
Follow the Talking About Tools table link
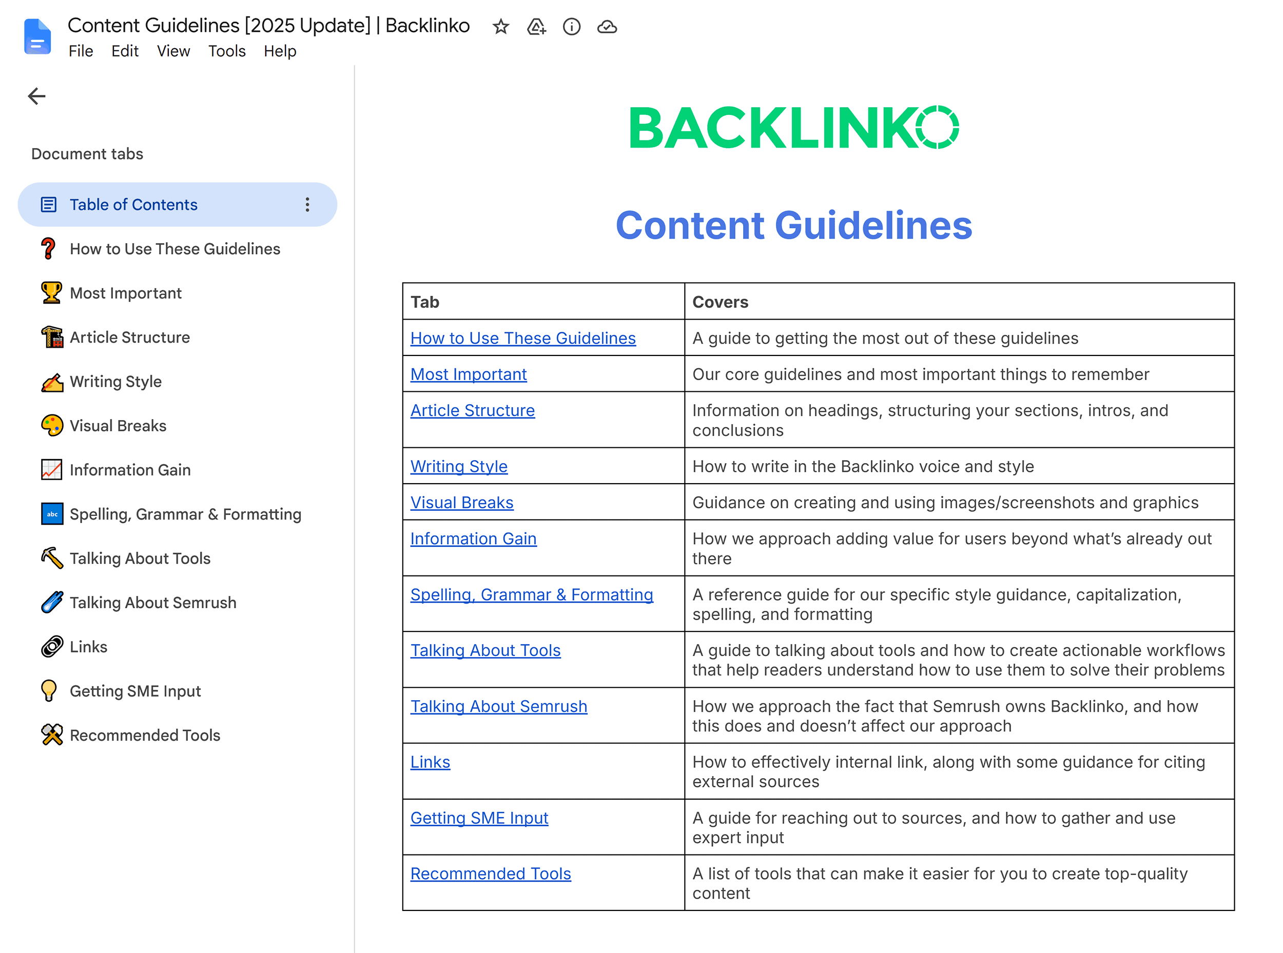(x=485, y=650)
